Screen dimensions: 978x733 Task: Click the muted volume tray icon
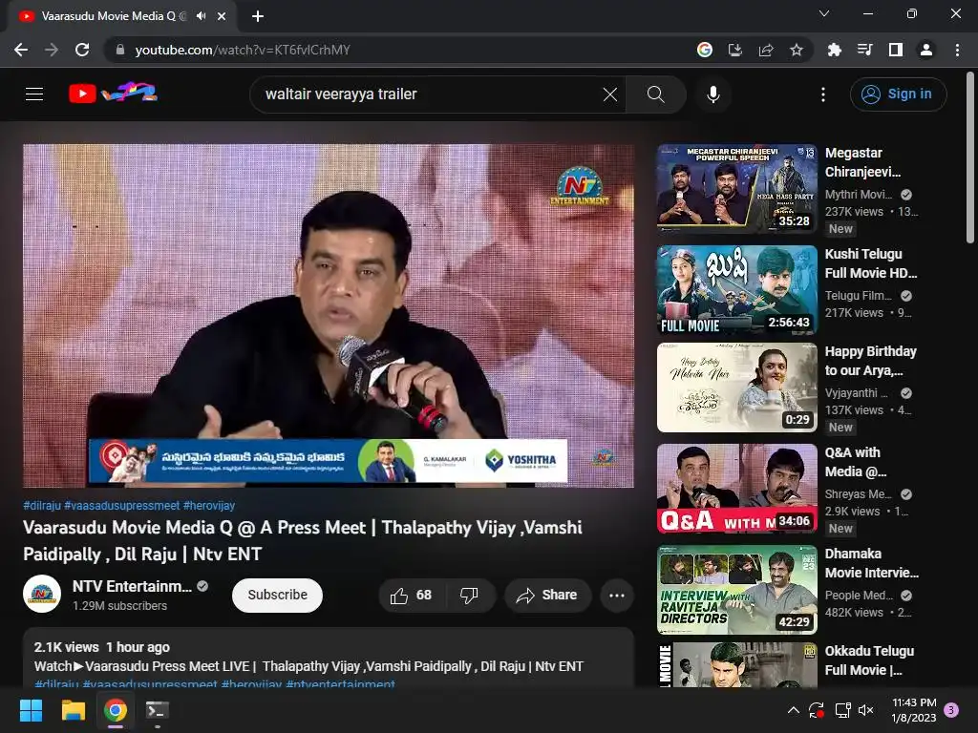click(x=865, y=710)
